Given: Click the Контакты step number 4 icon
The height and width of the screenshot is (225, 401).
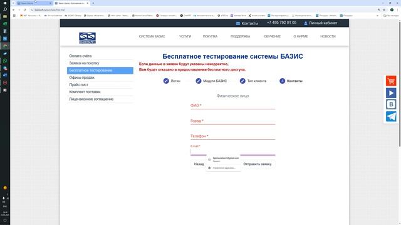Looking at the screenshot, I should pos(282,81).
